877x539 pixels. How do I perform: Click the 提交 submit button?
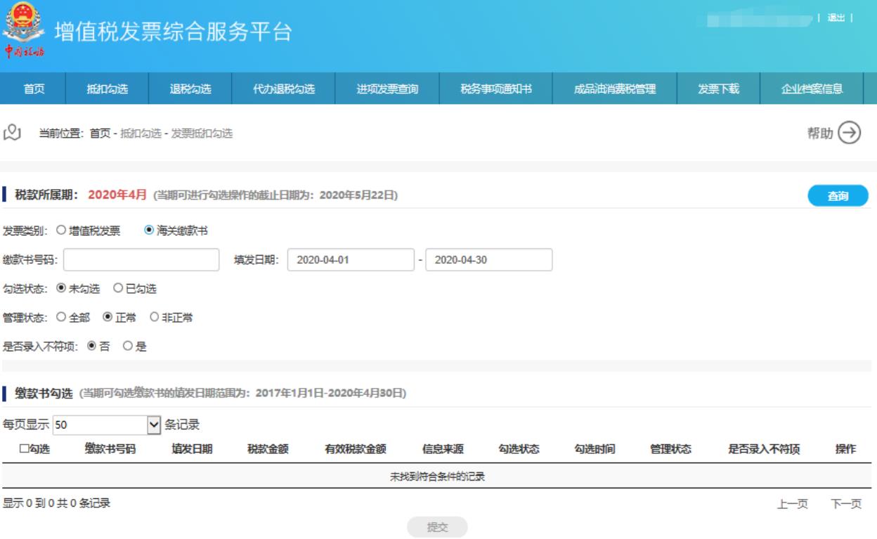coord(438,528)
